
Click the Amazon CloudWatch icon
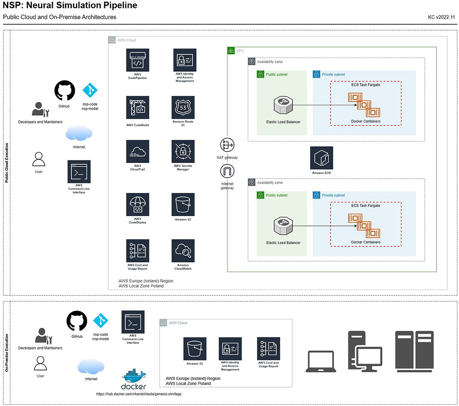[183, 251]
